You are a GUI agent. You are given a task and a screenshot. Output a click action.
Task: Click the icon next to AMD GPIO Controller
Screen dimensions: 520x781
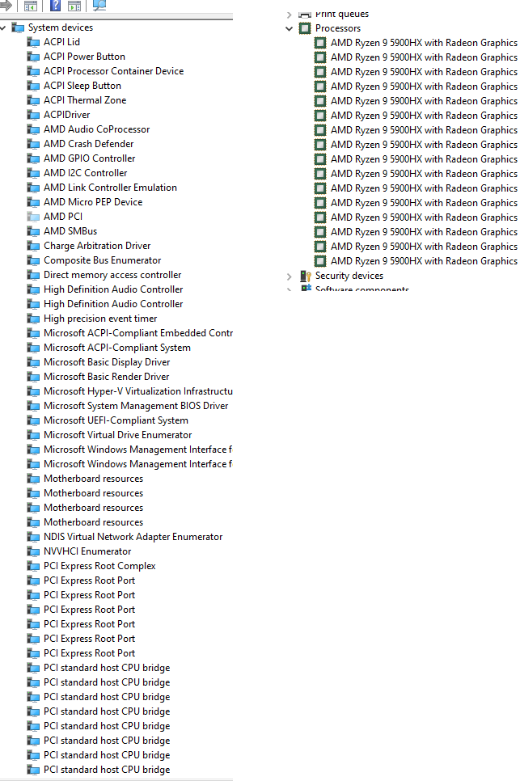33,158
